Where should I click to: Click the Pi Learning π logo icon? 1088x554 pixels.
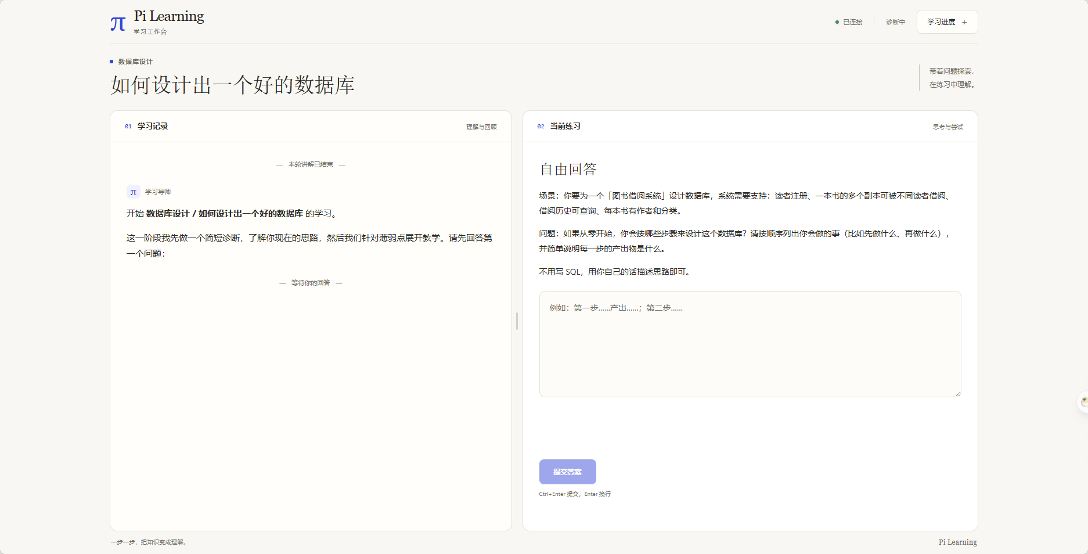coord(118,24)
